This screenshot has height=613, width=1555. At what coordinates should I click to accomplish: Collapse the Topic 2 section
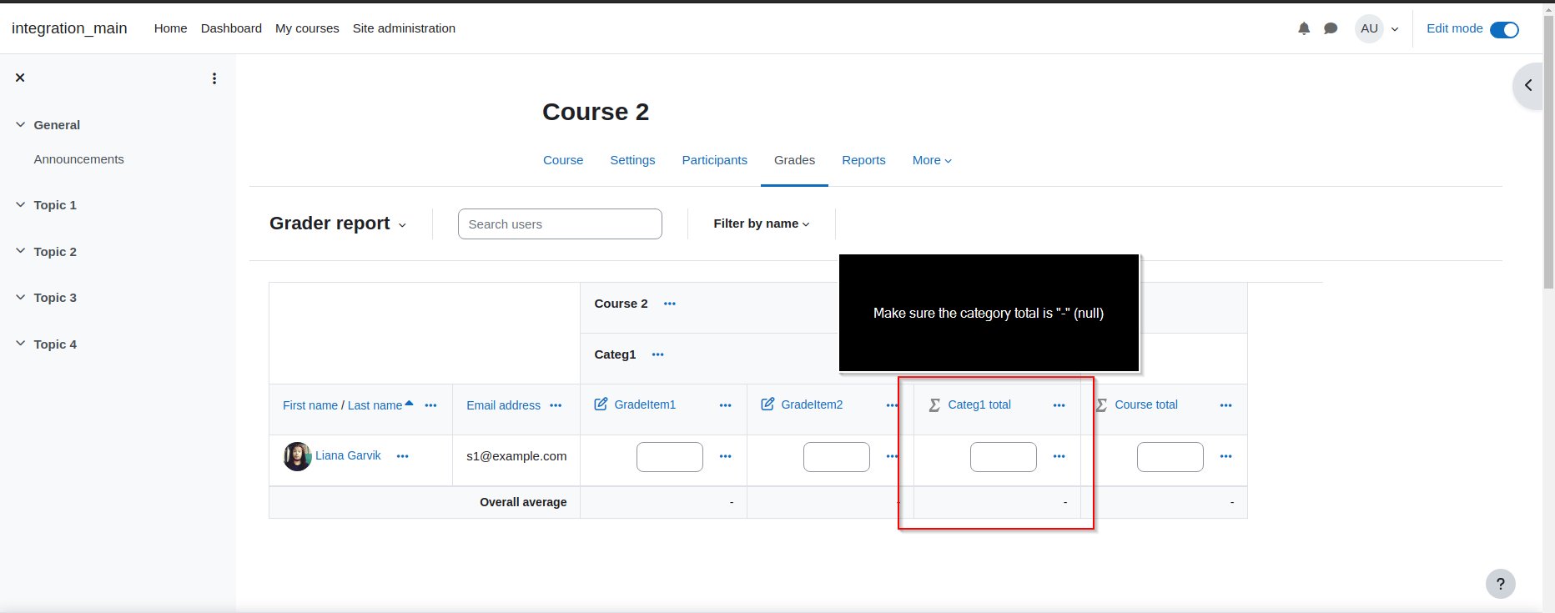click(20, 251)
